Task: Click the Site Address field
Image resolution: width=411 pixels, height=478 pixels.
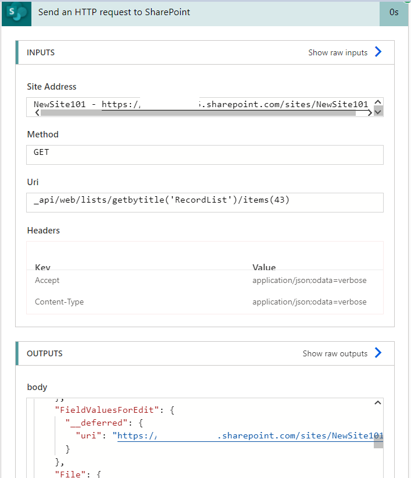Action: pyautogui.click(x=205, y=107)
